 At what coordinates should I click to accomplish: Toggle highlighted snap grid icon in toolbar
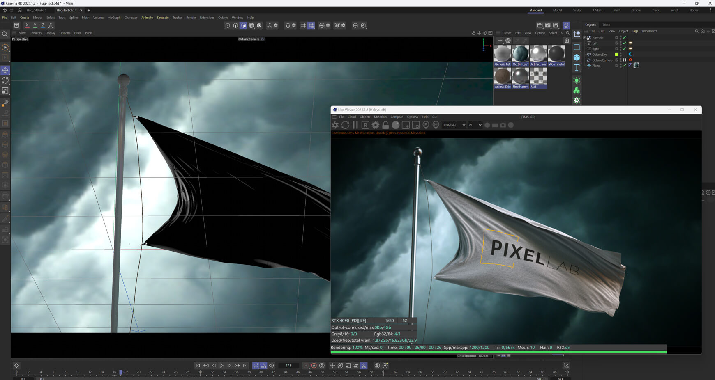pos(311,25)
